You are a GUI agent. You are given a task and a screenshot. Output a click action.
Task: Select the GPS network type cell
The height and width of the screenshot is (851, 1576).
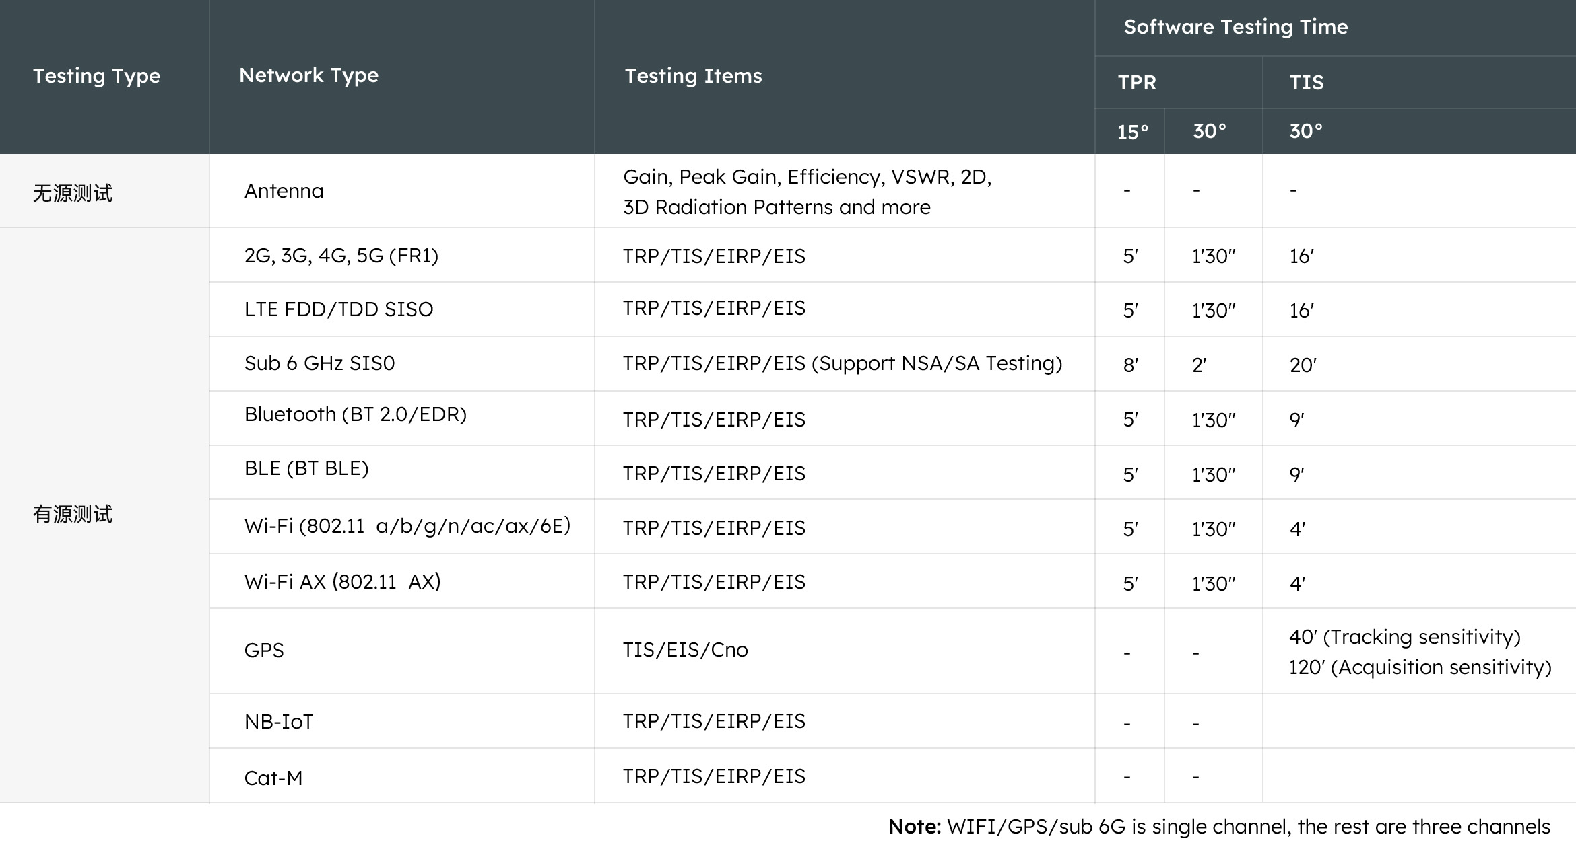(x=264, y=651)
